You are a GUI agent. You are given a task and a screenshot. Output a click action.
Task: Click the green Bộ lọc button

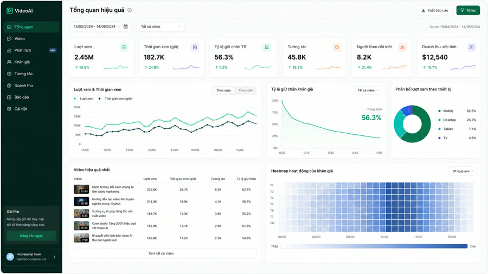click(468, 10)
